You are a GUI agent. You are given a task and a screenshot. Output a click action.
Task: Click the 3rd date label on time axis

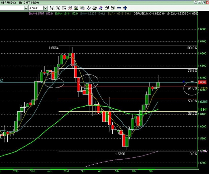click(83, 171)
